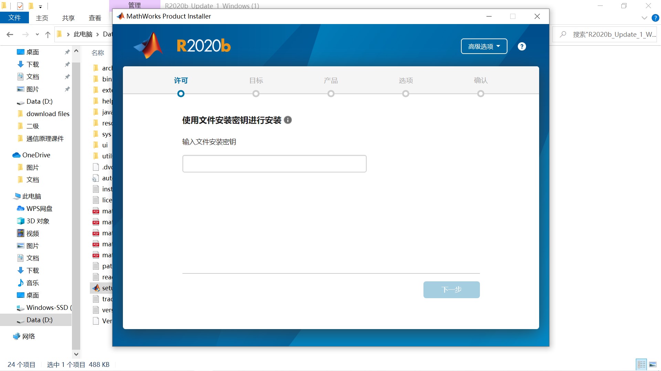661x371 pixels.
Task: Open recent locations dropdown arrow
Action: coord(37,34)
